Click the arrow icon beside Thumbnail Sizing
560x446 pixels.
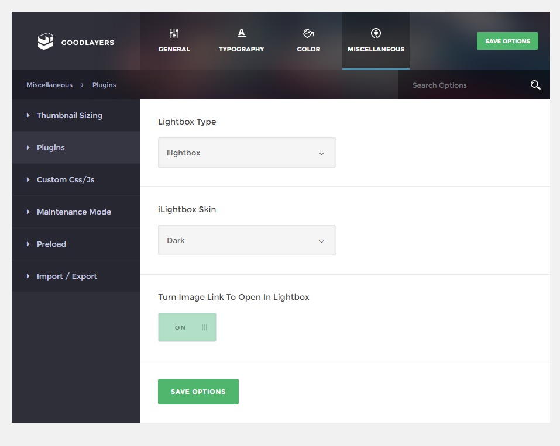coord(28,115)
